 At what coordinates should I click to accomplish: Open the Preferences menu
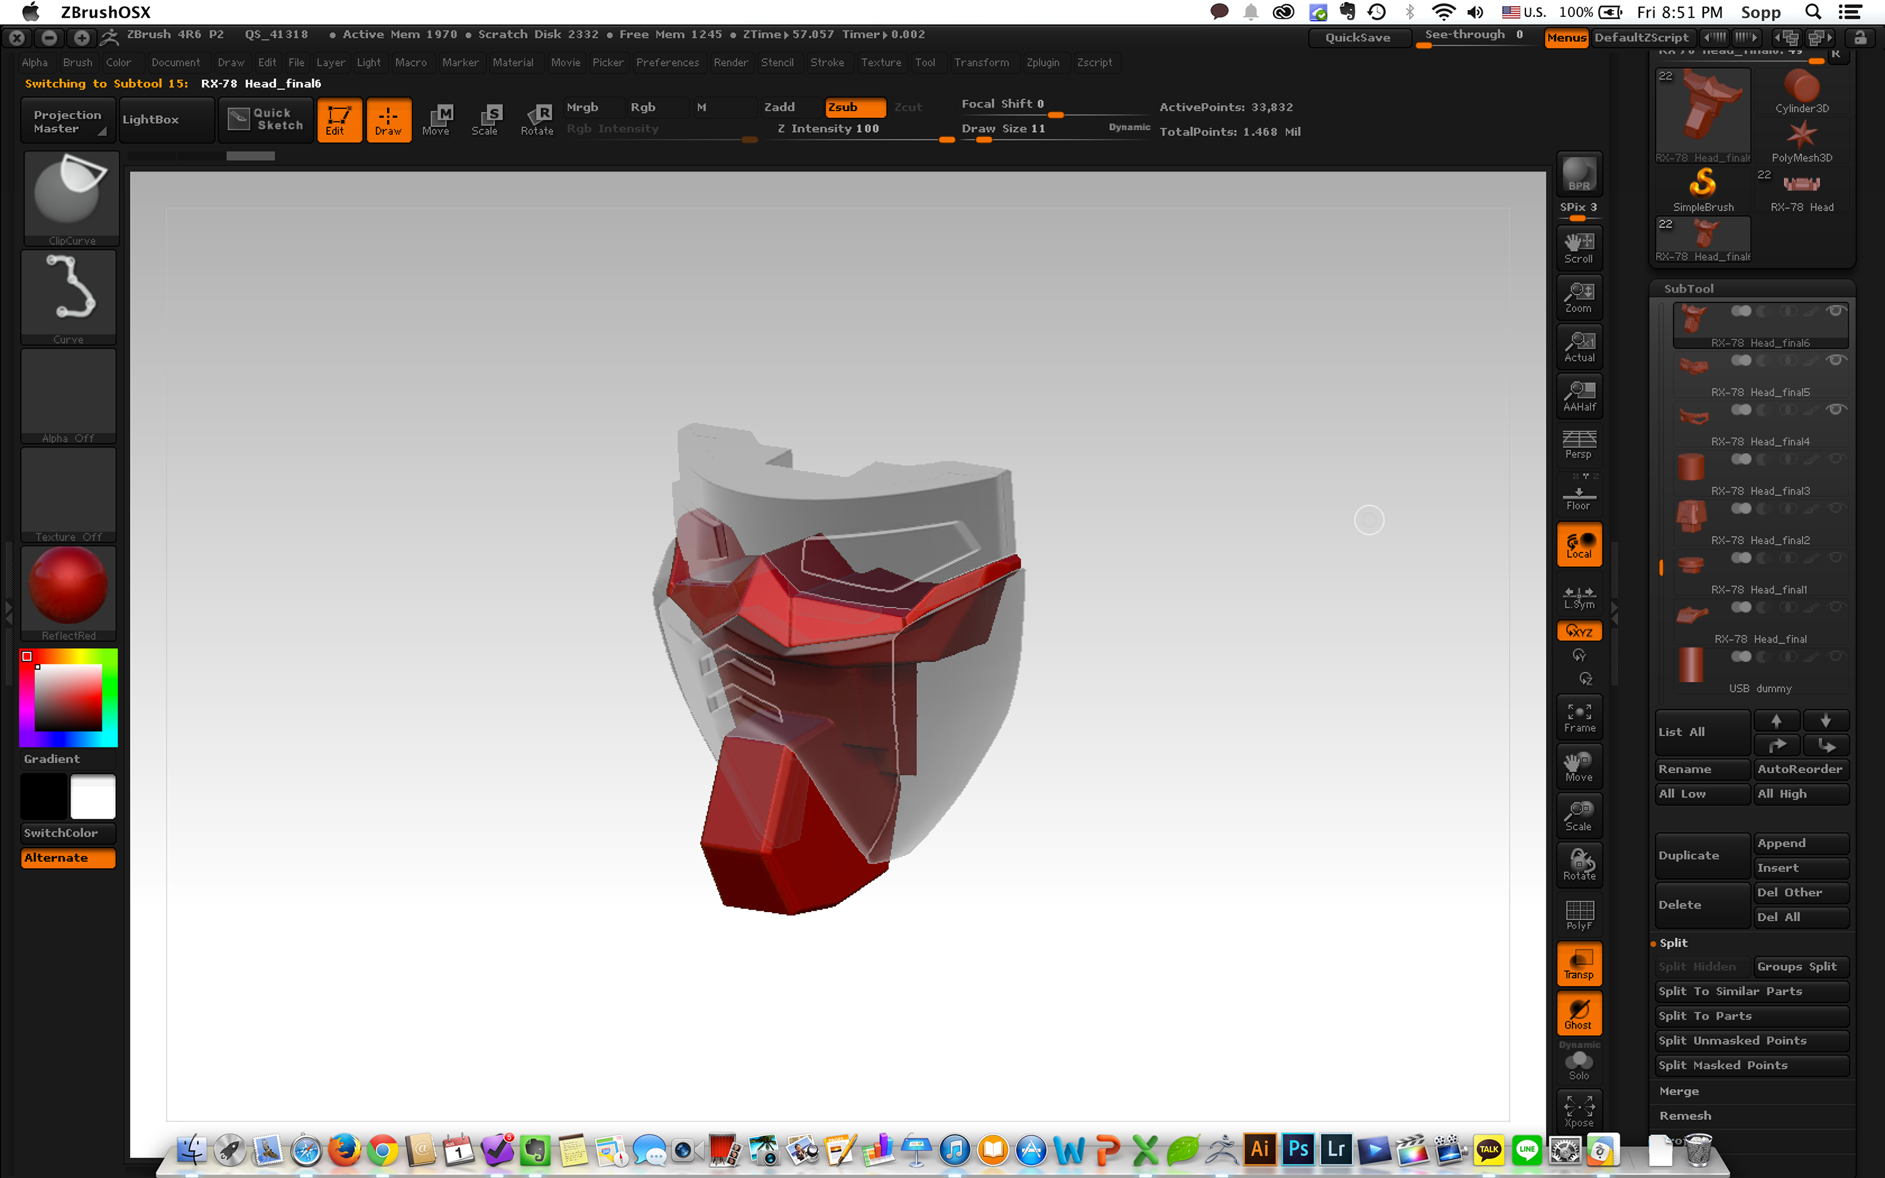(668, 63)
